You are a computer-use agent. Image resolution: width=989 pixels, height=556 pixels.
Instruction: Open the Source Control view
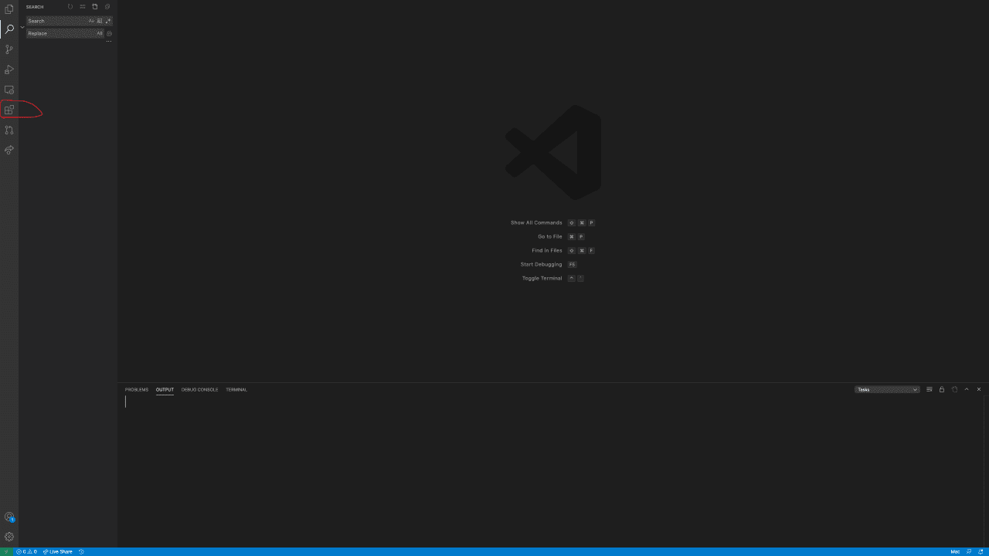[9, 49]
